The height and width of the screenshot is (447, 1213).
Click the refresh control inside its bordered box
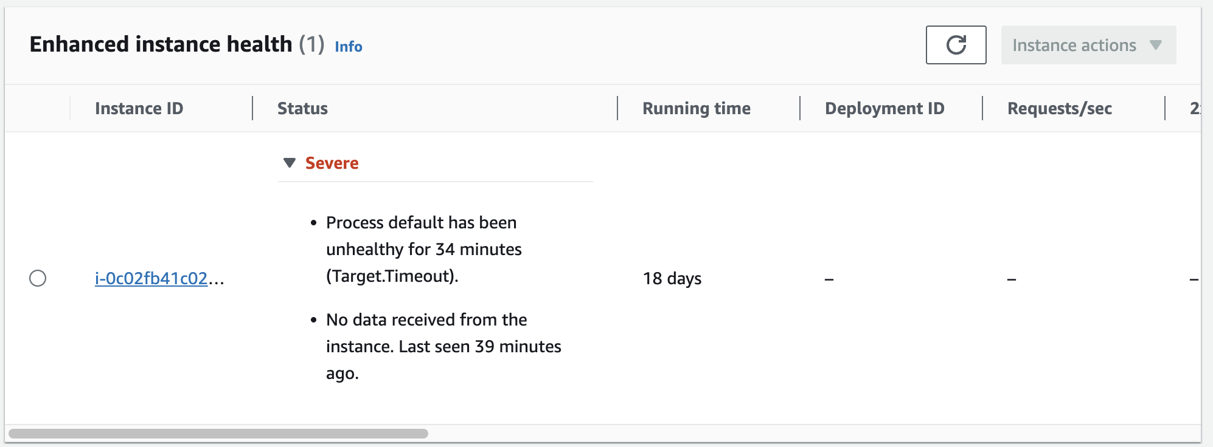(x=955, y=45)
